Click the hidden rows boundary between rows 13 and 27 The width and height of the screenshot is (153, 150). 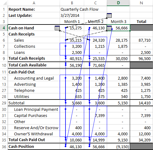(x=4, y=87)
